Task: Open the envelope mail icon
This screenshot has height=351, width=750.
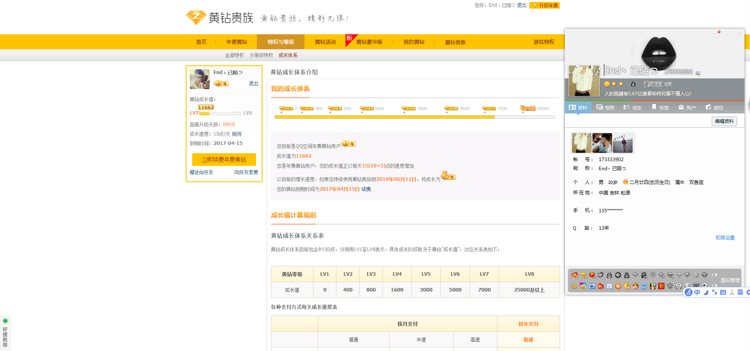Action: point(609,286)
